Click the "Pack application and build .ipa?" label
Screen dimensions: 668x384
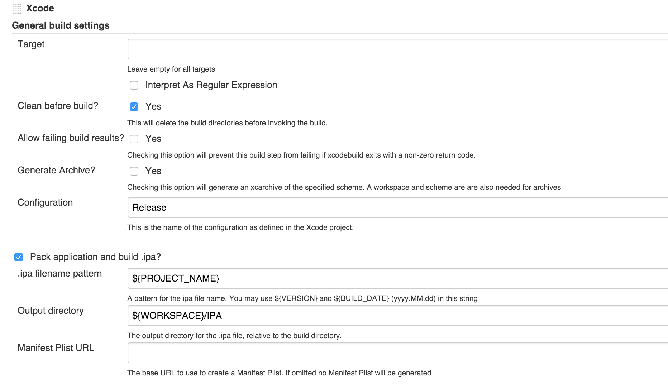(95, 257)
